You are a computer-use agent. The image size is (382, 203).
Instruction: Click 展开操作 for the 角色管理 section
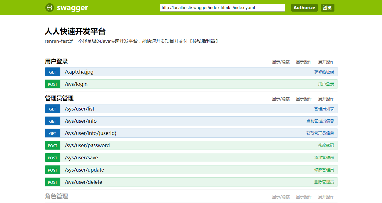click(x=326, y=197)
